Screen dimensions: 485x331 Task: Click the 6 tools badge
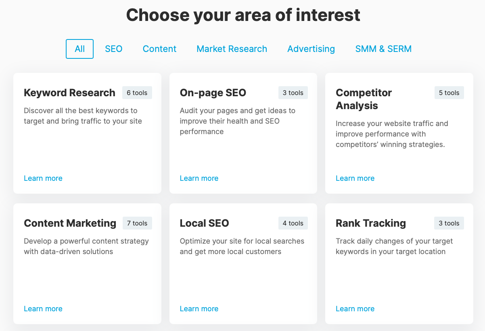(x=137, y=93)
